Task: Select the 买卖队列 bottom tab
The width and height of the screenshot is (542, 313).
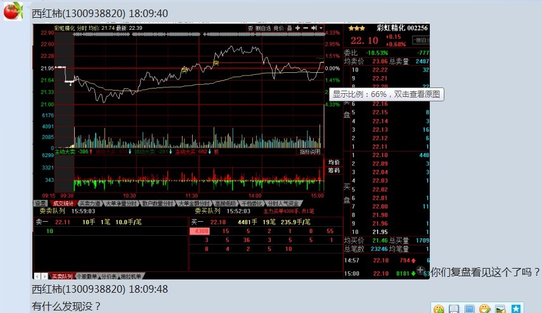Action: (x=62, y=276)
